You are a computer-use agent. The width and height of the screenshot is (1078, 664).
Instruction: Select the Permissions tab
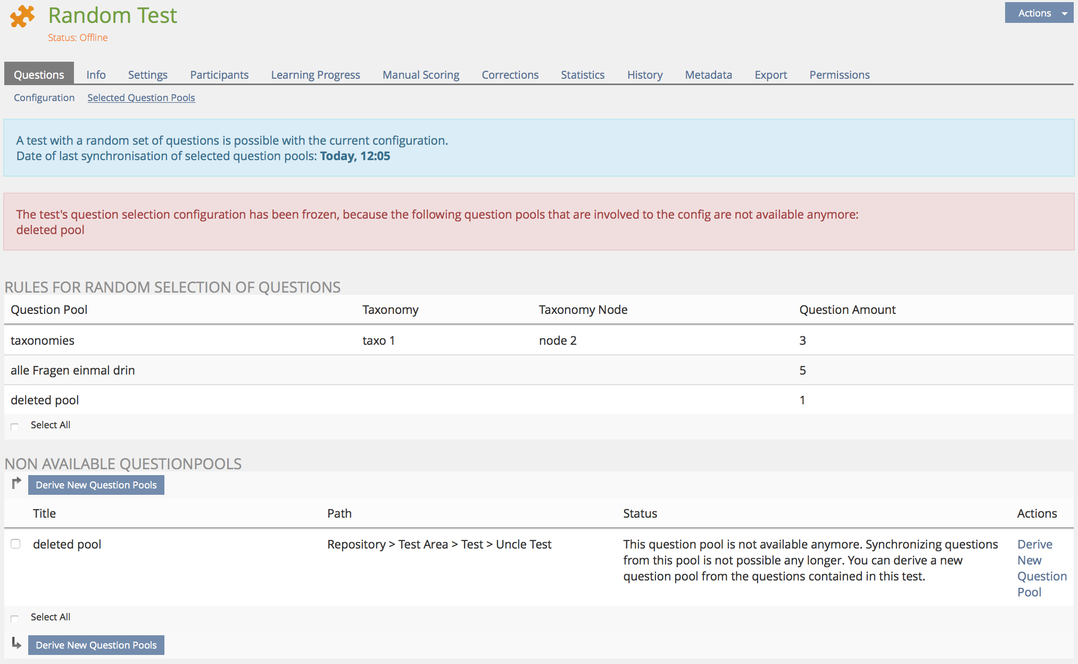coord(839,75)
